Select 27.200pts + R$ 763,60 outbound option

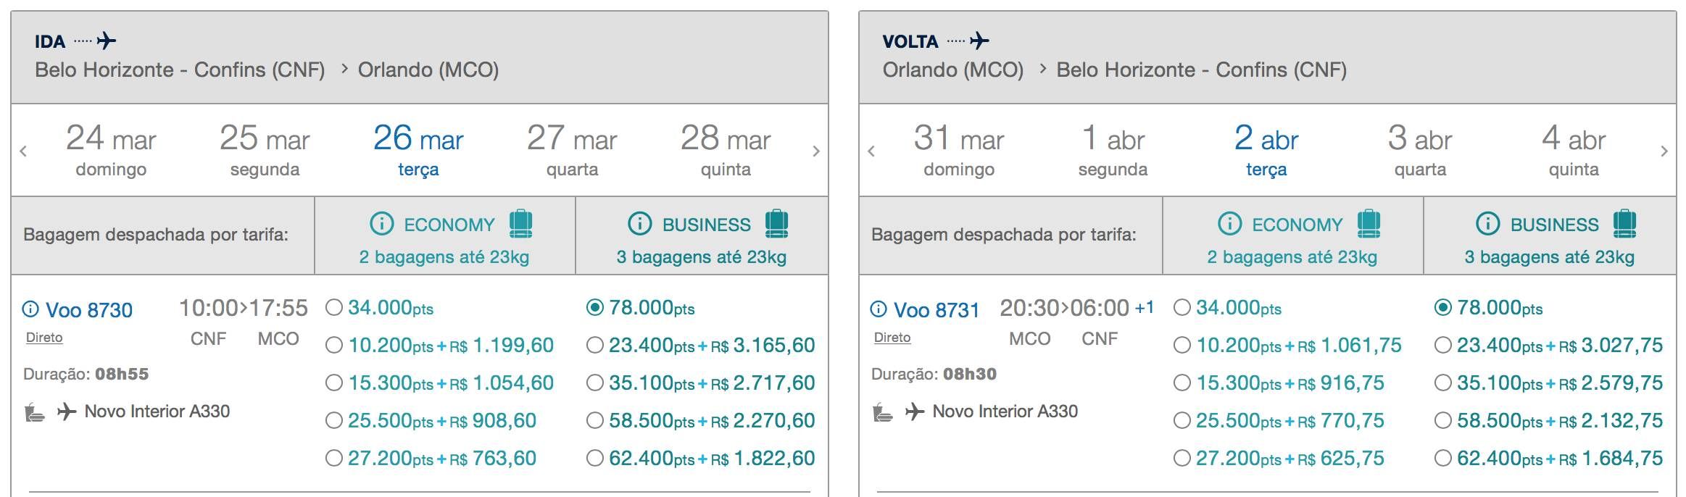pyautogui.click(x=333, y=458)
